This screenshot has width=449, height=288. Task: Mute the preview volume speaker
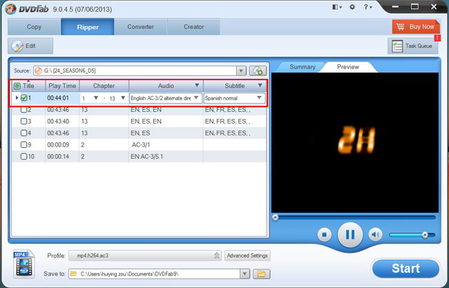[375, 235]
